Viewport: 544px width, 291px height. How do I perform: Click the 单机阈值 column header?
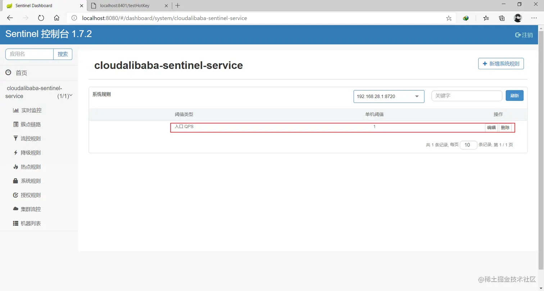coord(374,114)
